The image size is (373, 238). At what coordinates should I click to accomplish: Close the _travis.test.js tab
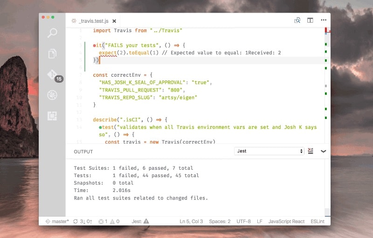coord(114,21)
